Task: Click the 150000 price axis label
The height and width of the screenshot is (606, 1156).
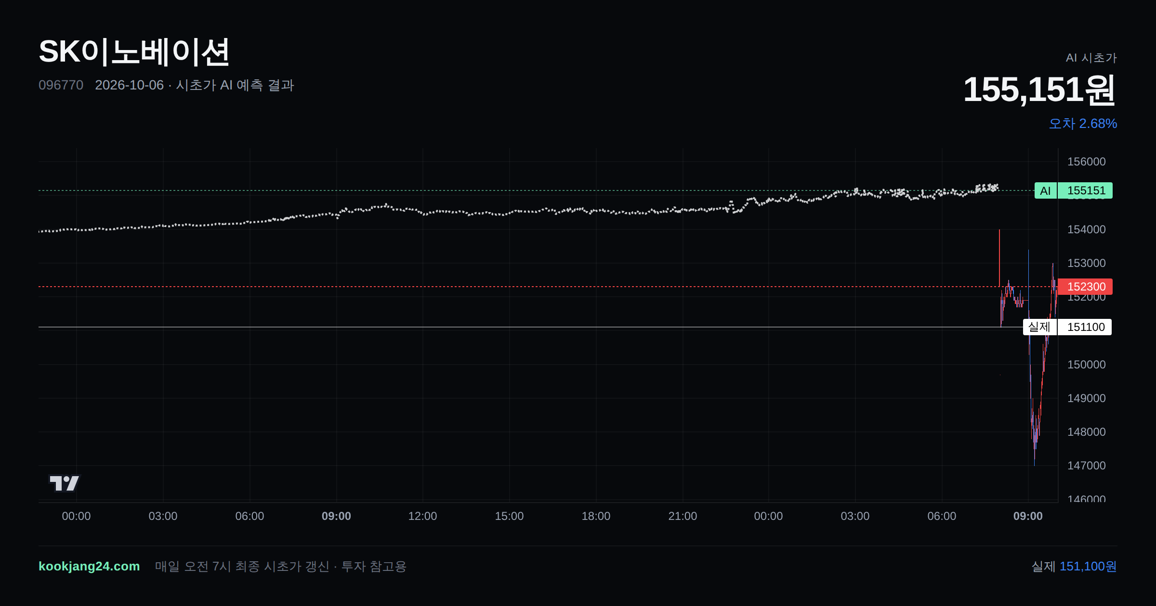Action: click(1086, 365)
